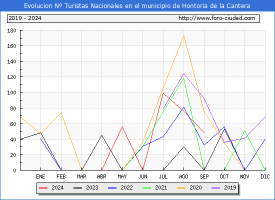This screenshot has width=275, height=200.
Task: Click the orange 2020 peak at AGO
Action: point(183,36)
